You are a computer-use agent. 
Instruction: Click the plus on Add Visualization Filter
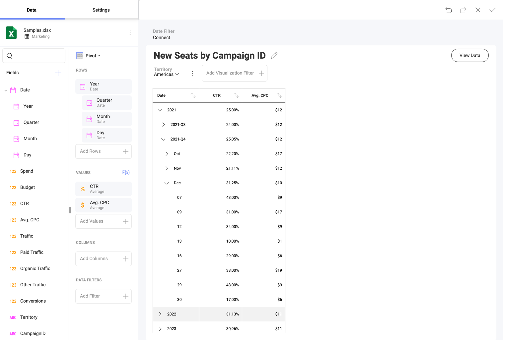point(261,73)
